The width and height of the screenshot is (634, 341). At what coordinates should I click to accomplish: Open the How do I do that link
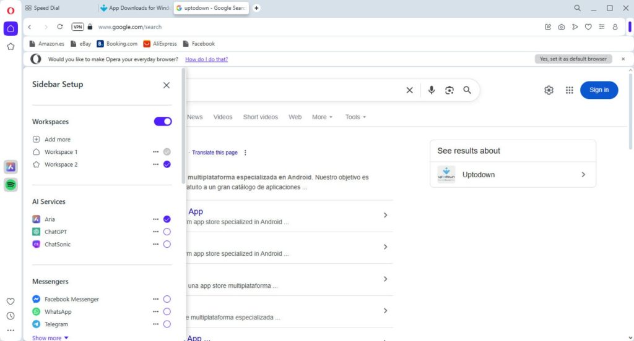(x=206, y=59)
